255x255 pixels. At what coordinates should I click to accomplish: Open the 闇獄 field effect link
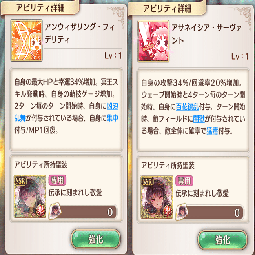pyautogui.click(x=199, y=119)
